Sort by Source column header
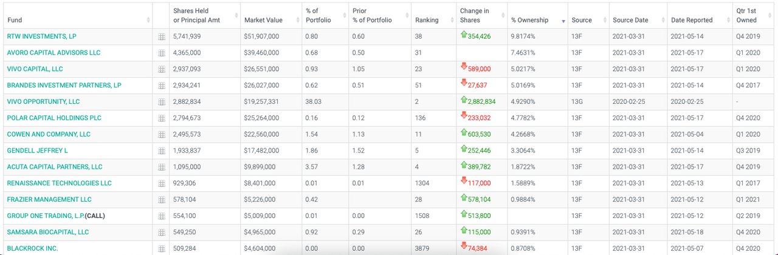This screenshot has height=255, width=778. [x=588, y=16]
